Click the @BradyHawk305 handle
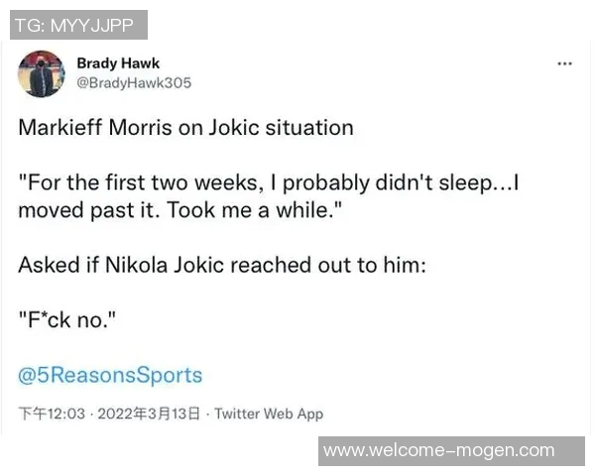The width and height of the screenshot is (595, 476). [134, 83]
